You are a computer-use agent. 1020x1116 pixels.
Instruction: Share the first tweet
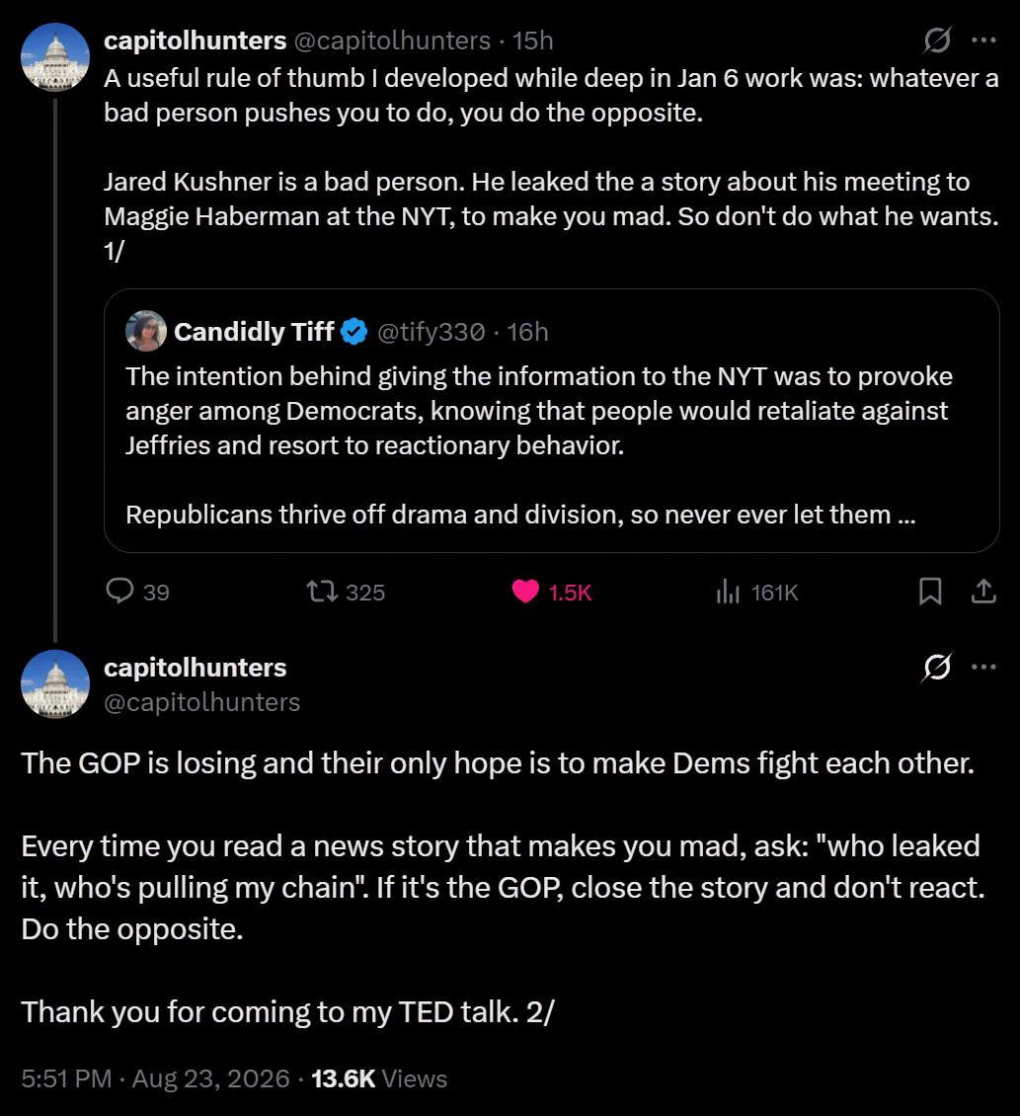[983, 592]
